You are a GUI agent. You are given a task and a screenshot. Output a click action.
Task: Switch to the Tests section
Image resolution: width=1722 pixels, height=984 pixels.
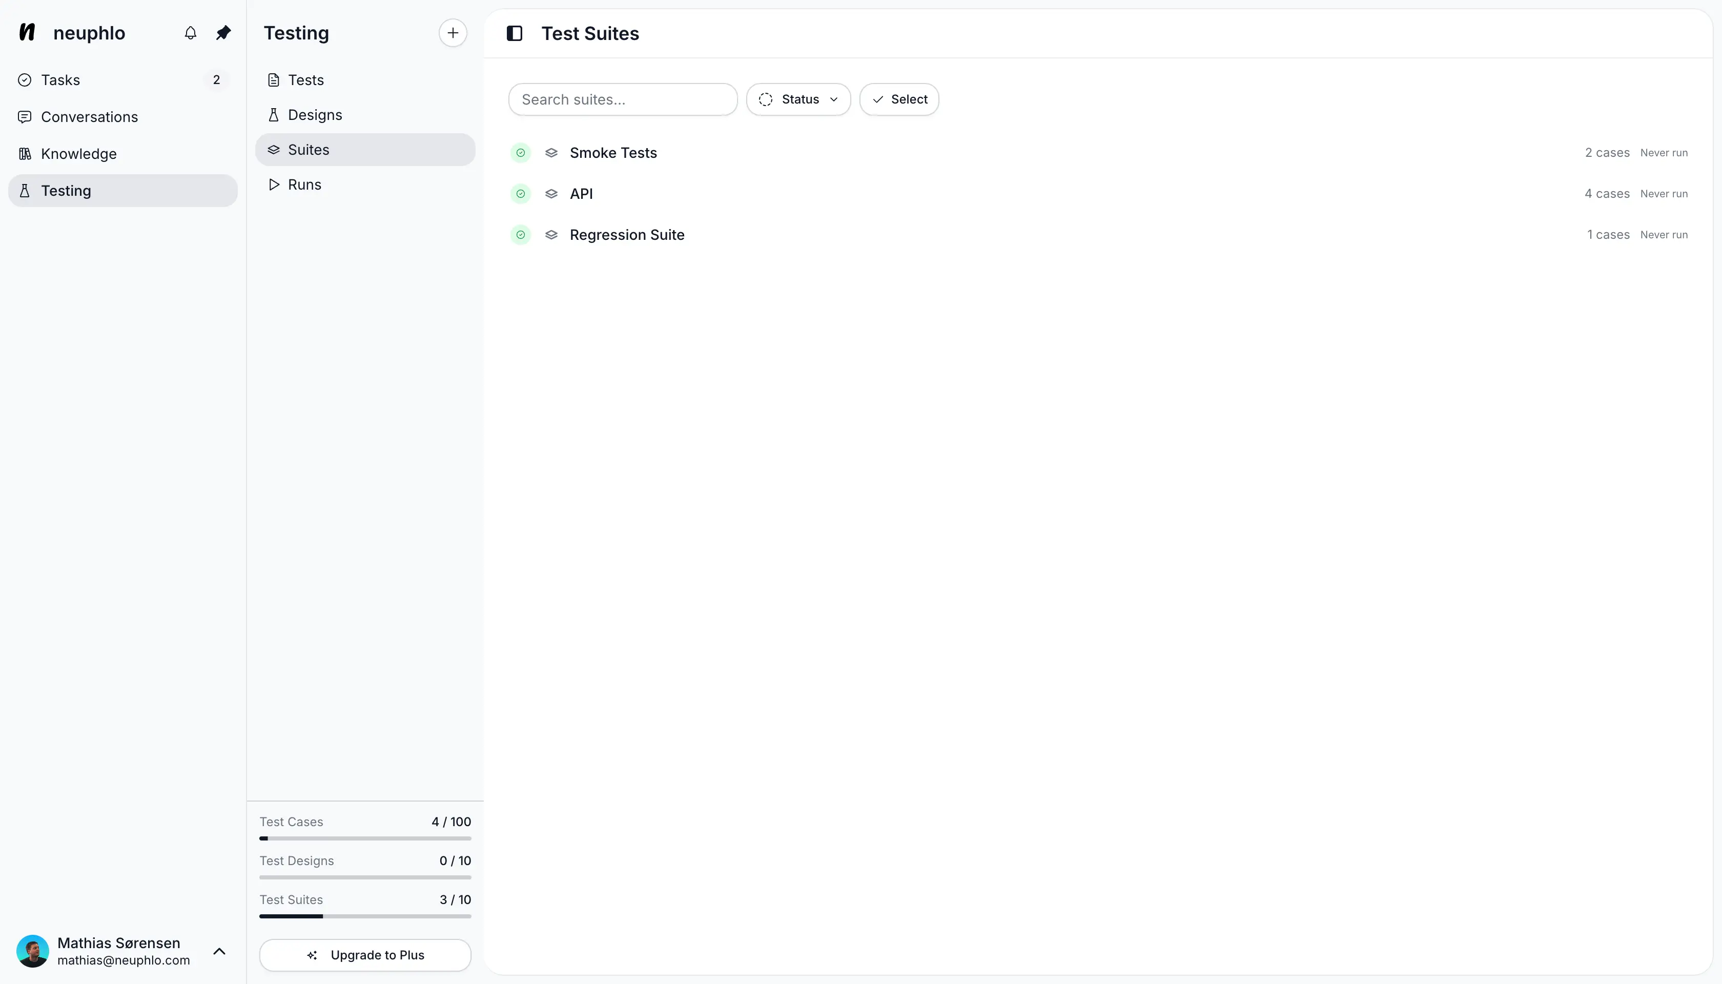pyautogui.click(x=305, y=79)
